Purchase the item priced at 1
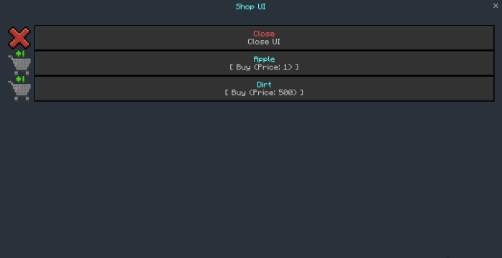This screenshot has height=258, width=502. 264,63
